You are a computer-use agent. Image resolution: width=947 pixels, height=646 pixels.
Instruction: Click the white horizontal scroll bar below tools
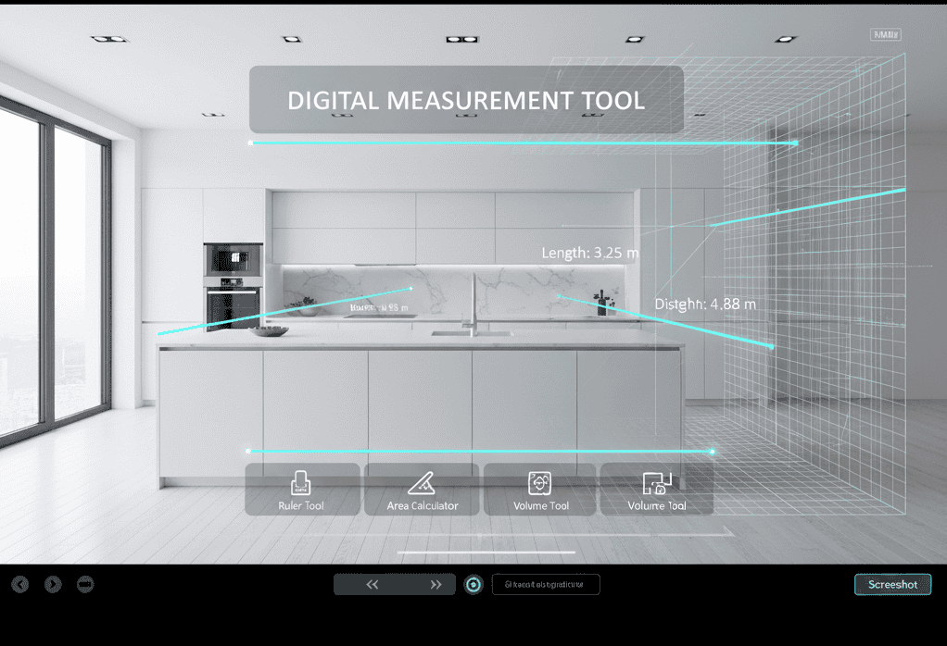(x=486, y=553)
